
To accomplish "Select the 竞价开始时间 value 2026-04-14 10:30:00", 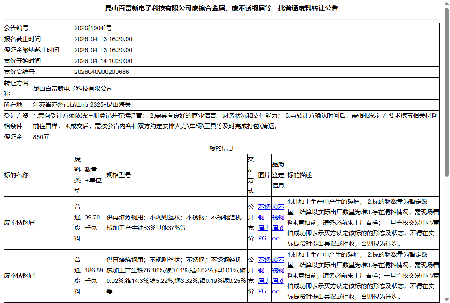I will (x=103, y=61).
